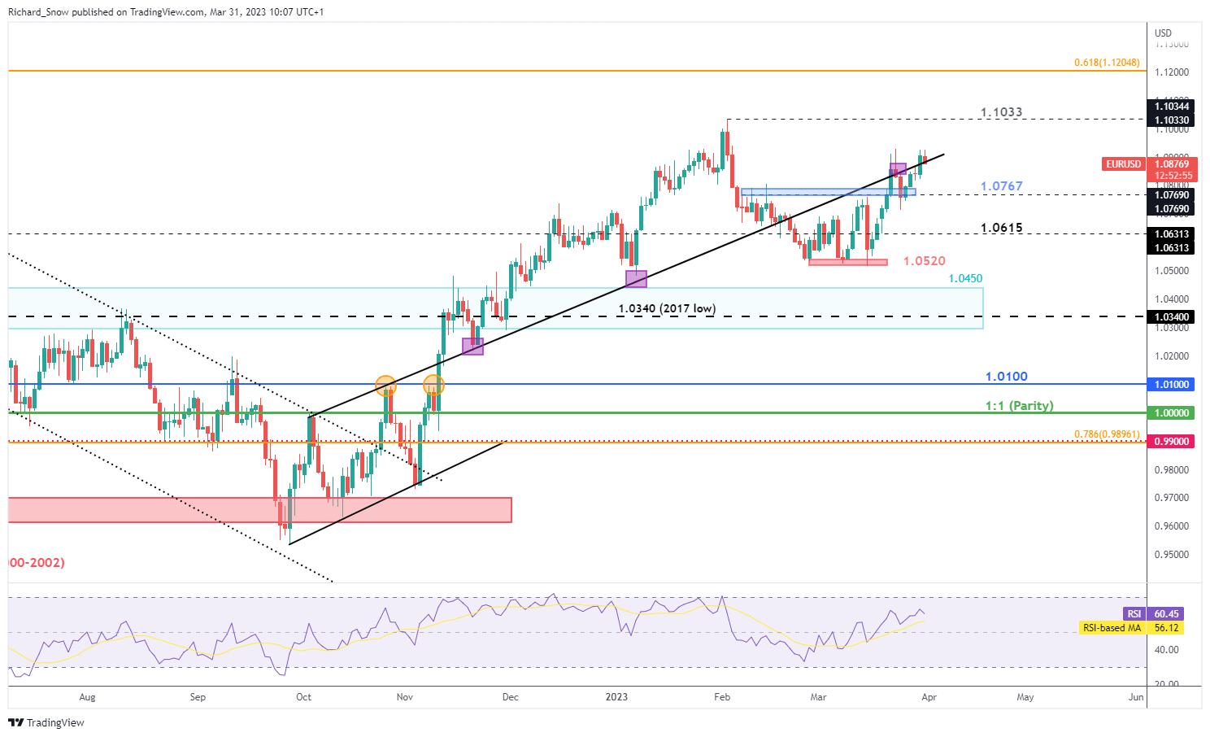Click the 0.95000 price axis tick
This screenshot has height=737, width=1210.
[x=1172, y=555]
